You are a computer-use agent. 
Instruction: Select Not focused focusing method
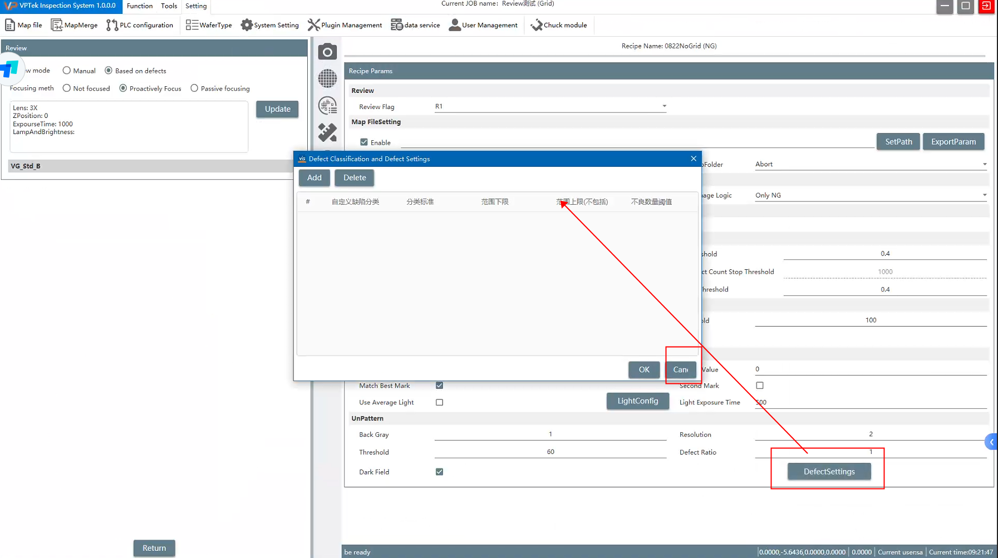[x=67, y=88]
